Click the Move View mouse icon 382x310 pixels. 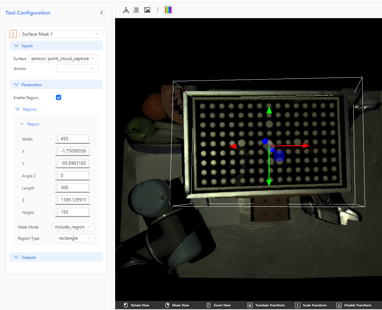(167, 305)
